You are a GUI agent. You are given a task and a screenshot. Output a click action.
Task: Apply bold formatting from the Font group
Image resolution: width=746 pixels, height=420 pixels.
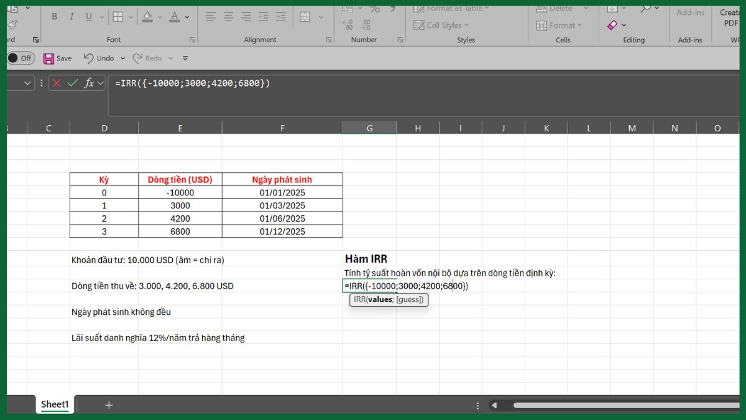pyautogui.click(x=54, y=16)
